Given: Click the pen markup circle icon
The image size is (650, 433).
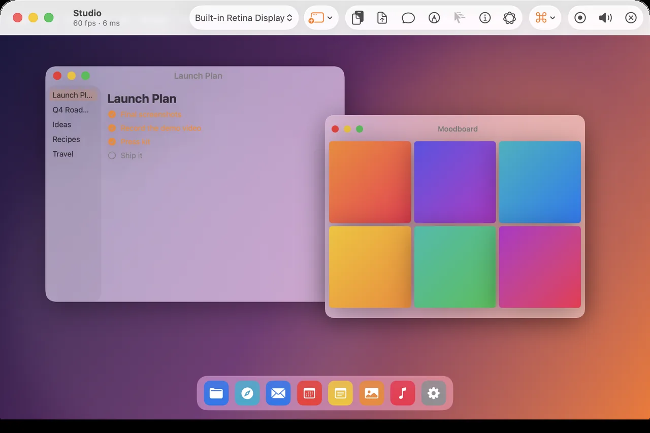Looking at the screenshot, I should pyautogui.click(x=434, y=18).
